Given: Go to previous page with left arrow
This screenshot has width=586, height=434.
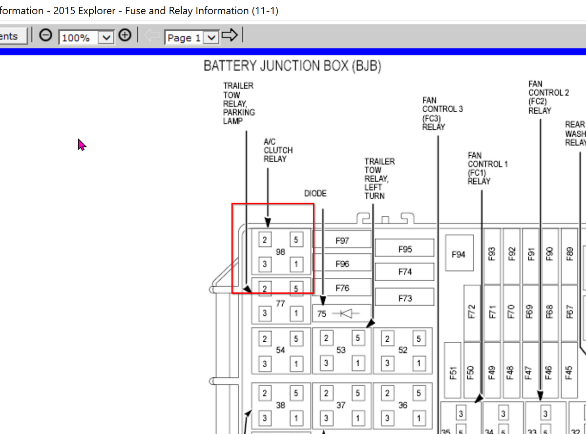Looking at the screenshot, I should click(153, 36).
